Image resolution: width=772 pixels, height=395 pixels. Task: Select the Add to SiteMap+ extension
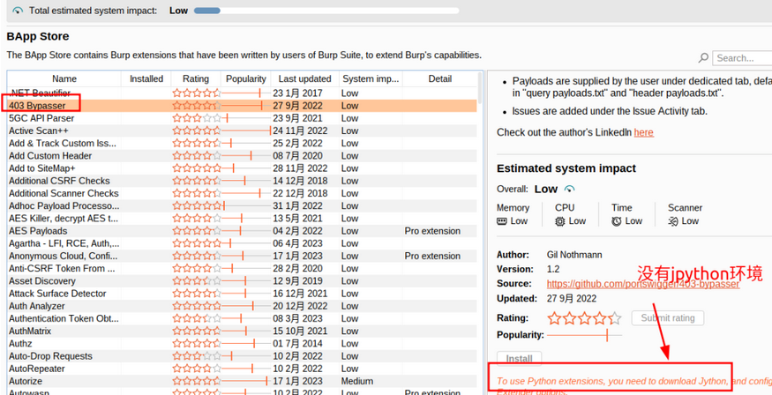pyautogui.click(x=242, y=168)
